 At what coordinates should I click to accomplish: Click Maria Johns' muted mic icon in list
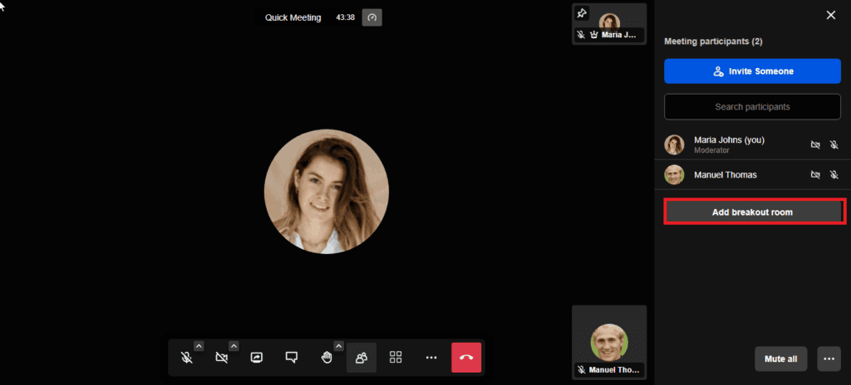pos(834,144)
